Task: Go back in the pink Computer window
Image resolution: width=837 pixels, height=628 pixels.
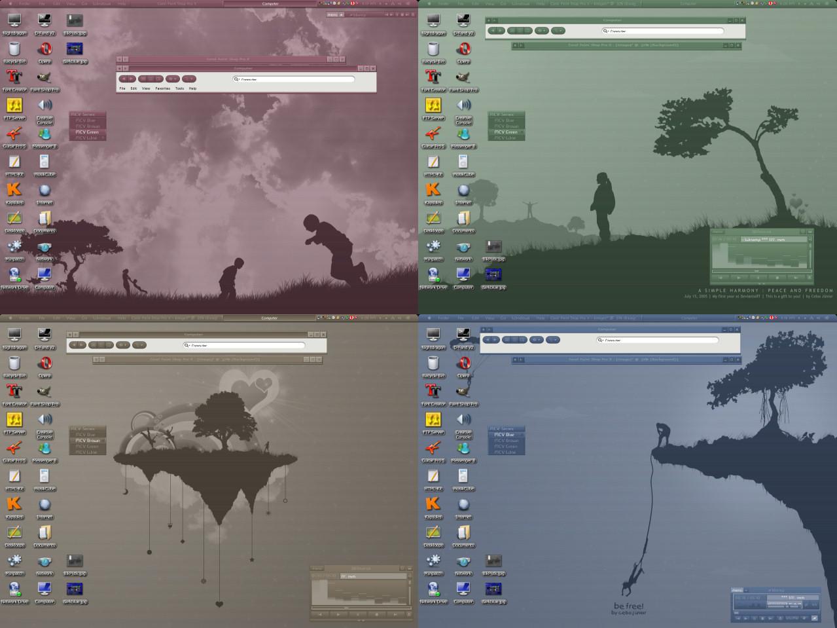Action: click(123, 79)
